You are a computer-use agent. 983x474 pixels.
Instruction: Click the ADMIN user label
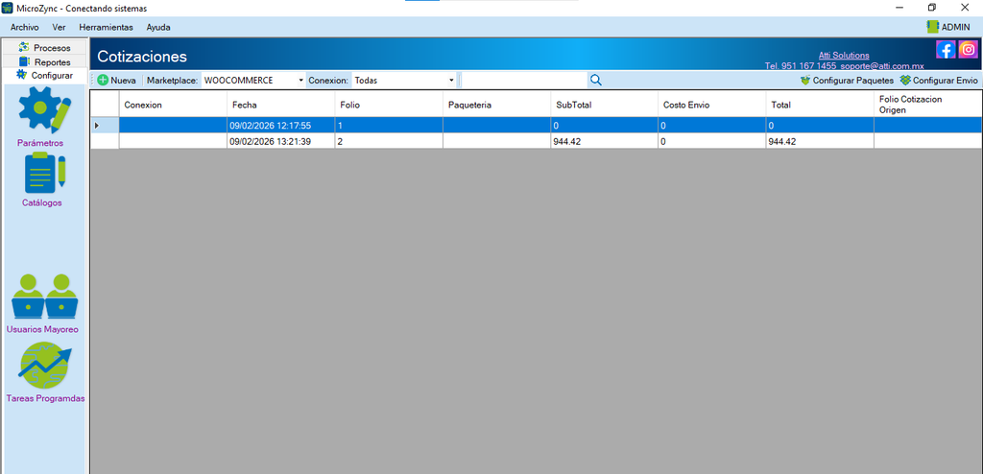tap(955, 28)
